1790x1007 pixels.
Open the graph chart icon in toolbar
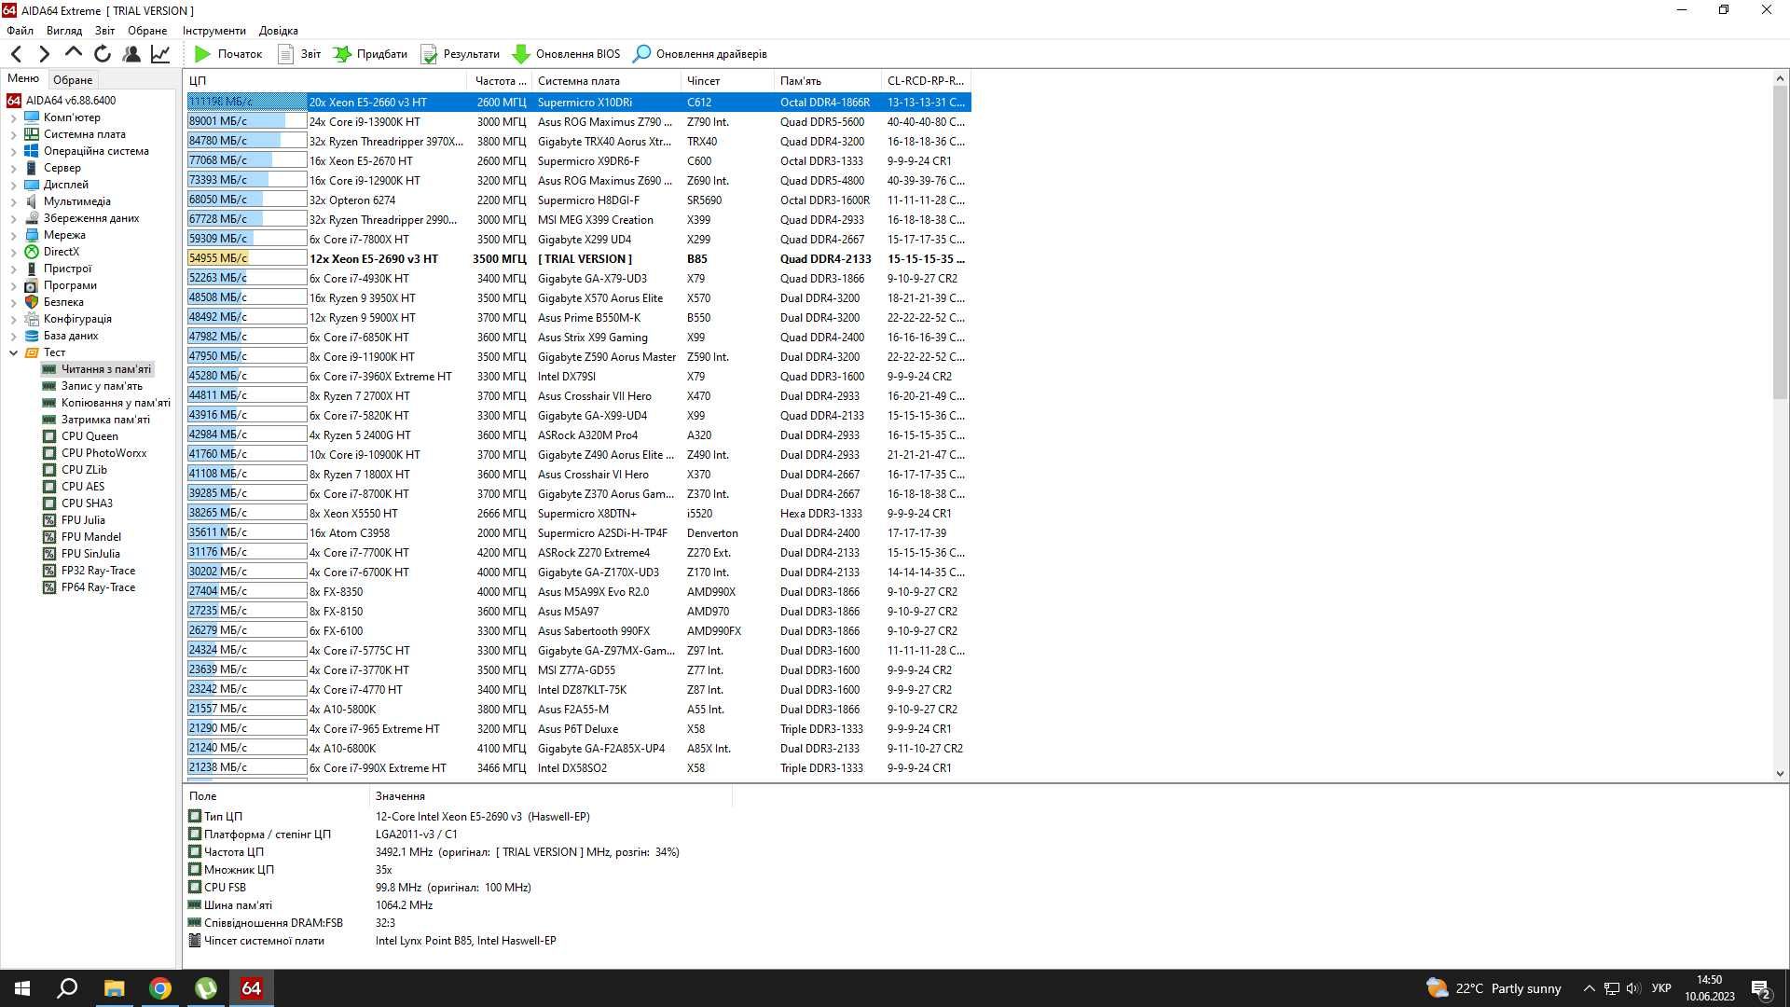point(160,54)
